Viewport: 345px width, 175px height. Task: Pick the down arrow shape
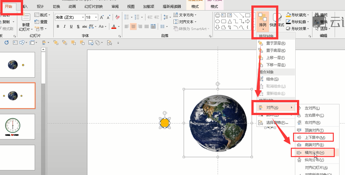pyautogui.click(x=217, y=27)
